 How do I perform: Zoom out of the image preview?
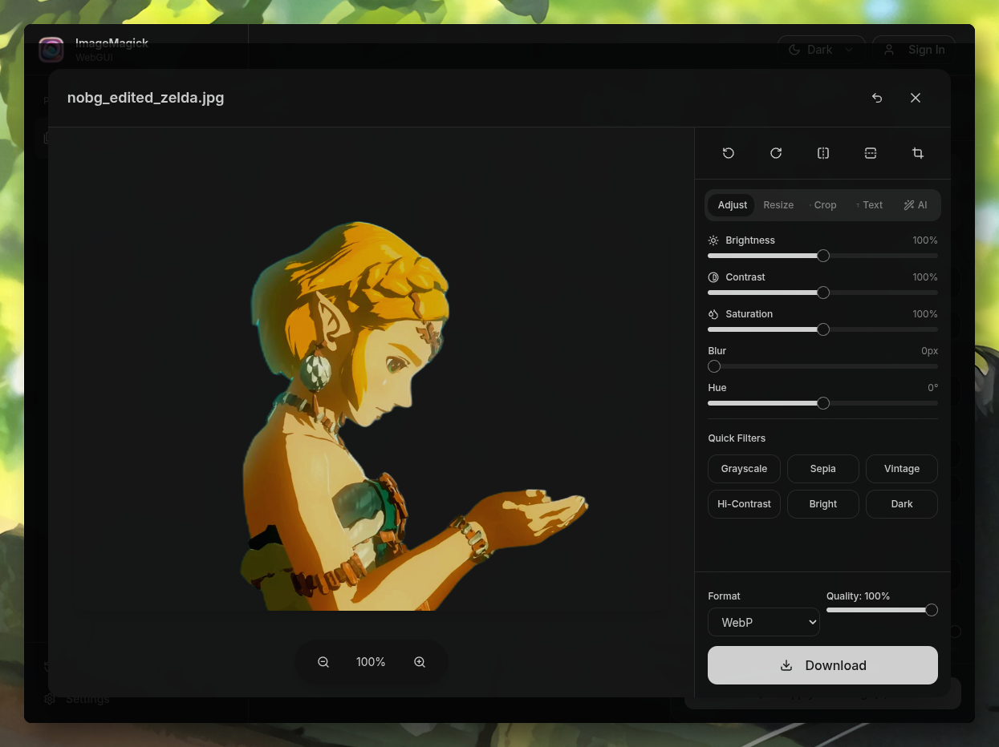pyautogui.click(x=323, y=662)
